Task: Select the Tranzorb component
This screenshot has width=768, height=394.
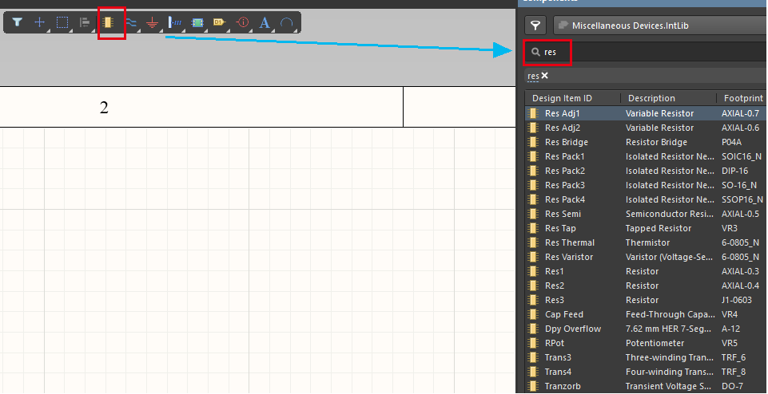Action: coord(647,386)
